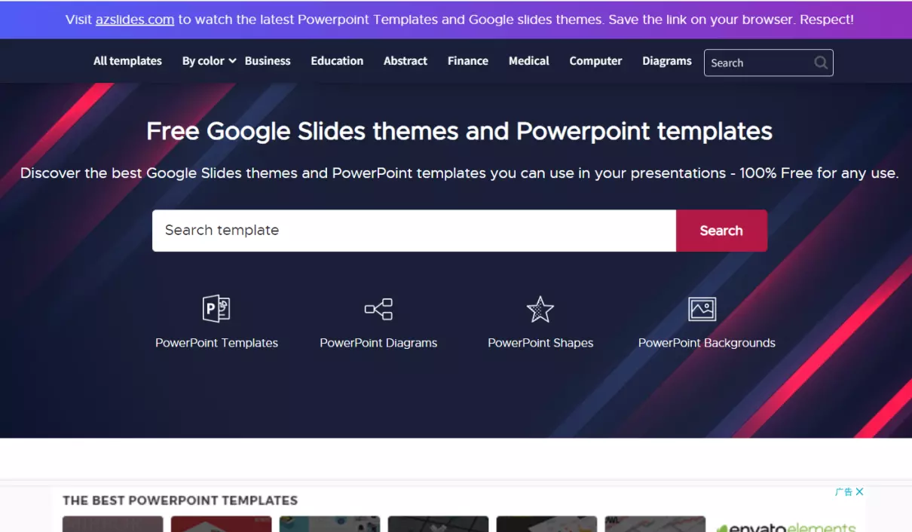This screenshot has width=912, height=532.
Task: Click the envato elements logo in ad
Action: 786,527
